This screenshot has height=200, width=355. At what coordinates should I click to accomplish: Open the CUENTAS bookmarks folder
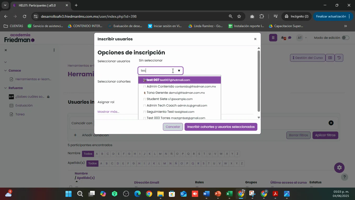(13, 26)
